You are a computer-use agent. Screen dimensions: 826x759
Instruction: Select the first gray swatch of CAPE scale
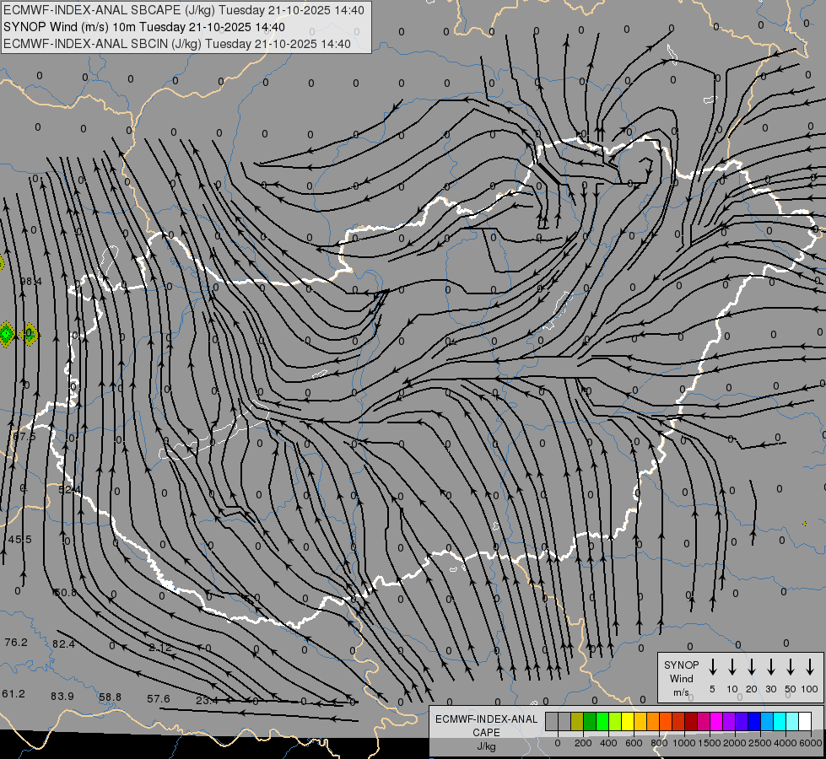pos(552,721)
